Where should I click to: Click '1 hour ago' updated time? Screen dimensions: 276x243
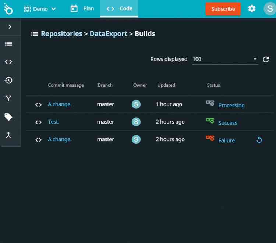[x=169, y=104]
